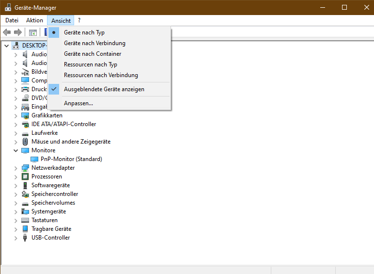Click the Netzwerkadapter network icon
Screen dimensions: 374x274
pos(25,168)
